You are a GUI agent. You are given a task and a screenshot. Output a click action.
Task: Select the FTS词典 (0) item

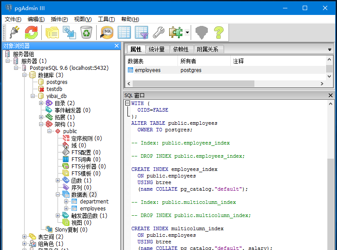[86, 159]
